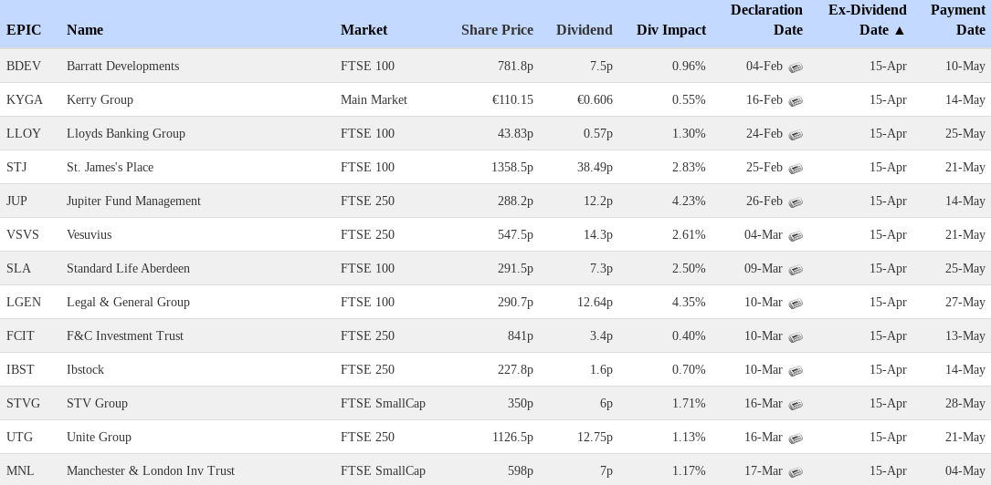The width and height of the screenshot is (991, 485).
Task: Select the LLOY ticker cell
Action: [24, 134]
